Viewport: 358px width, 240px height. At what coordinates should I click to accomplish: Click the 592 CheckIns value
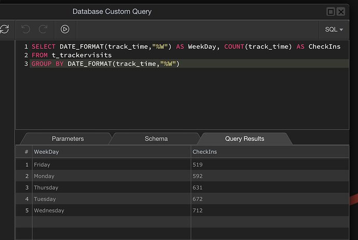(x=198, y=176)
